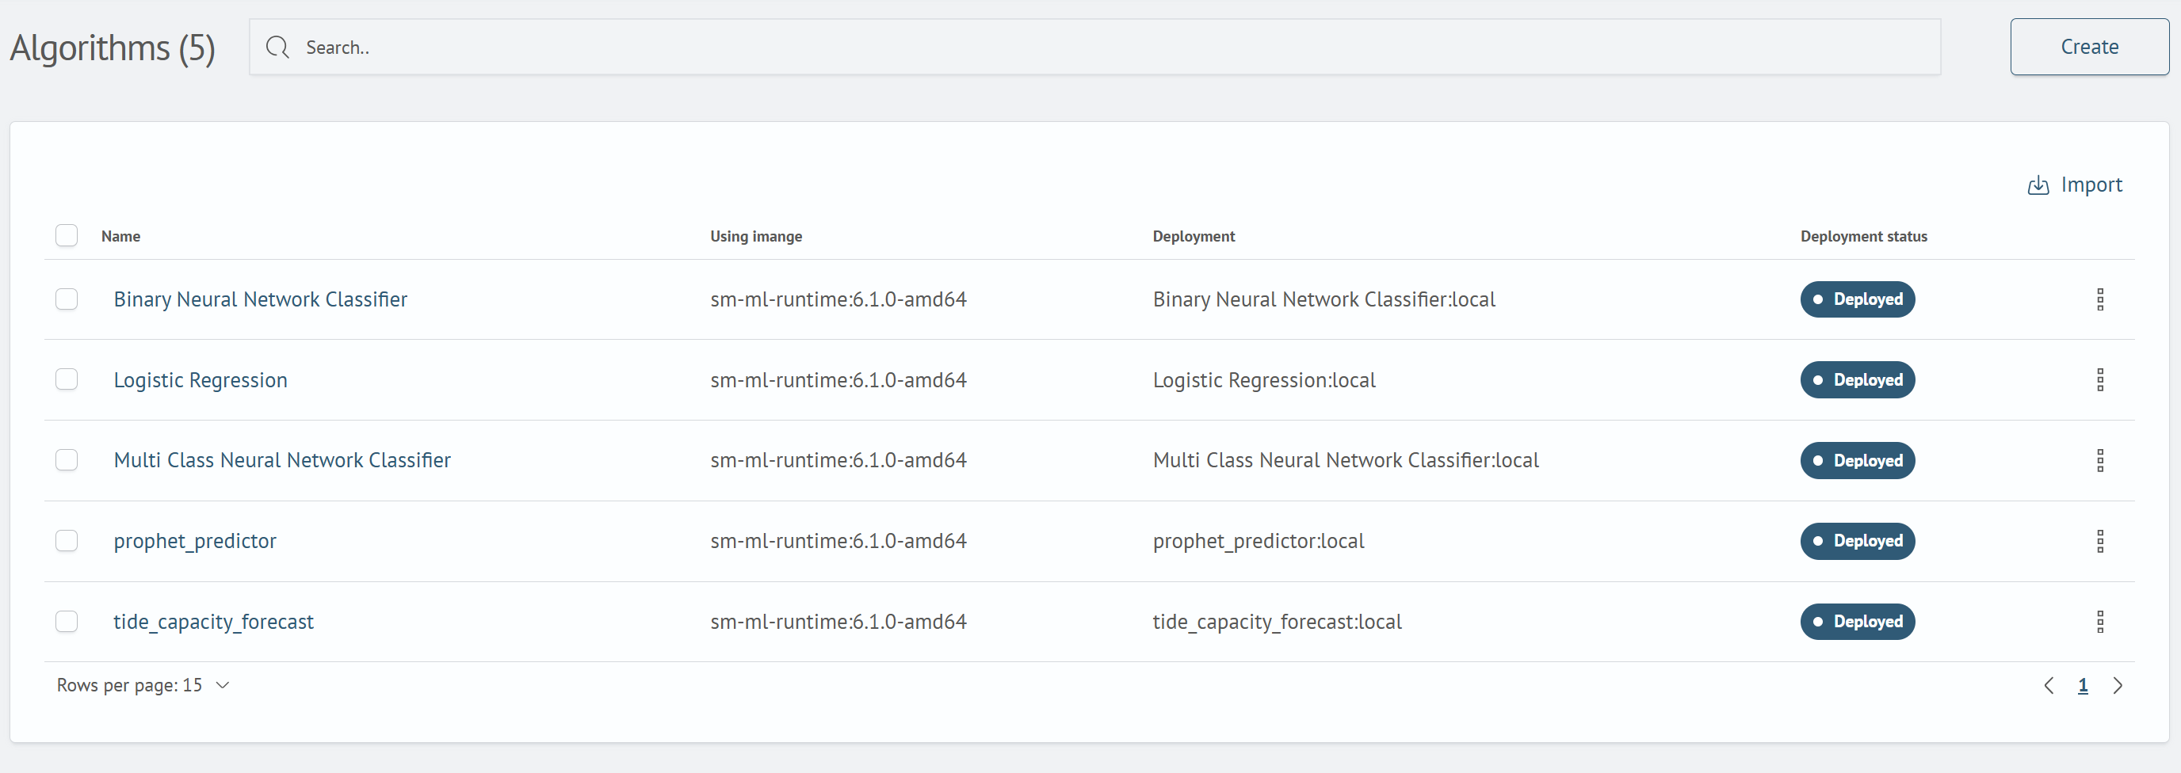Click 'Binary Neural Network Classifier:local' deployment cell

tap(1324, 299)
